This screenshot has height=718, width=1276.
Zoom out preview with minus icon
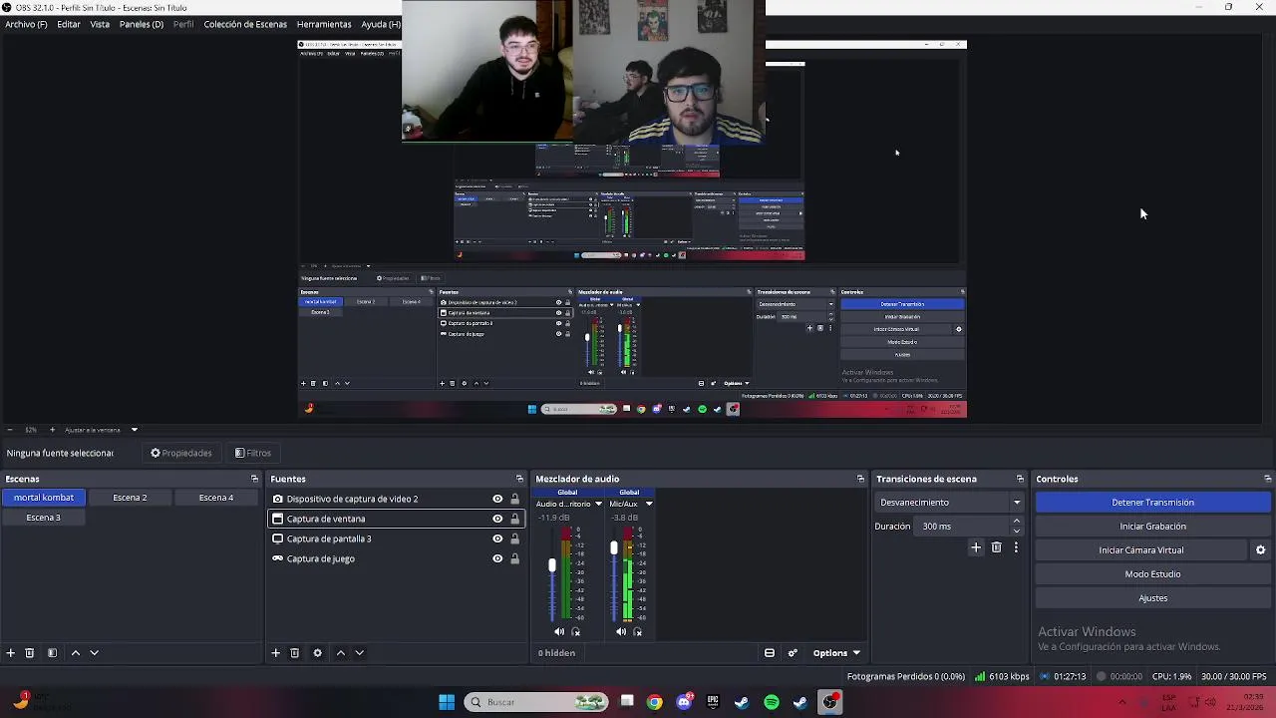(10, 430)
